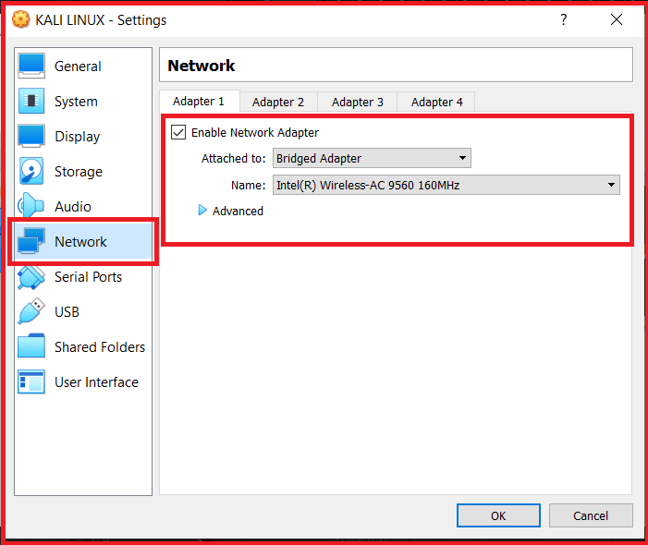Click the Advanced label text

click(238, 211)
